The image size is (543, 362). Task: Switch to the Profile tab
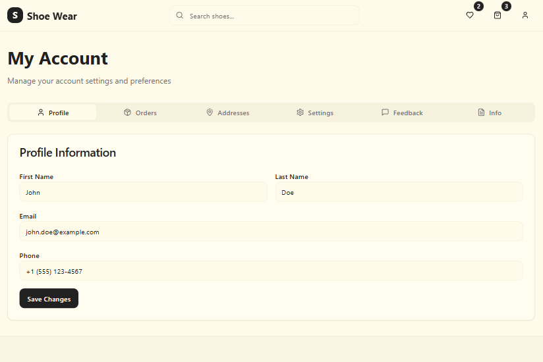(53, 113)
